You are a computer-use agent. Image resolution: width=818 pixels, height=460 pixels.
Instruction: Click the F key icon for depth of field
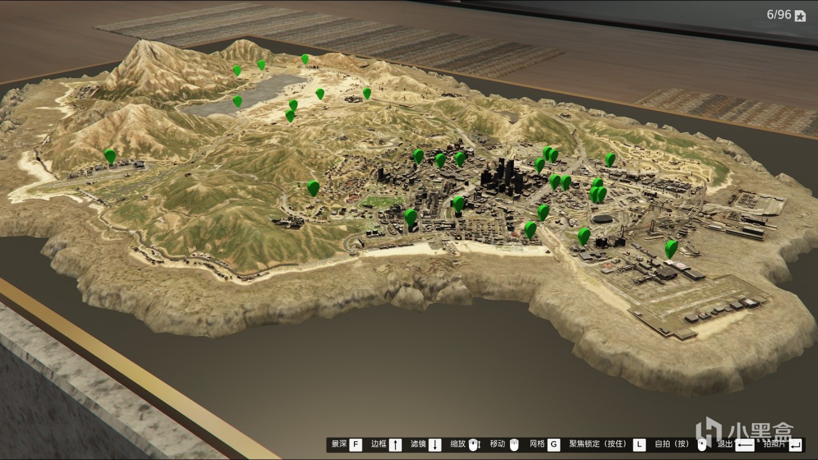pos(355,445)
